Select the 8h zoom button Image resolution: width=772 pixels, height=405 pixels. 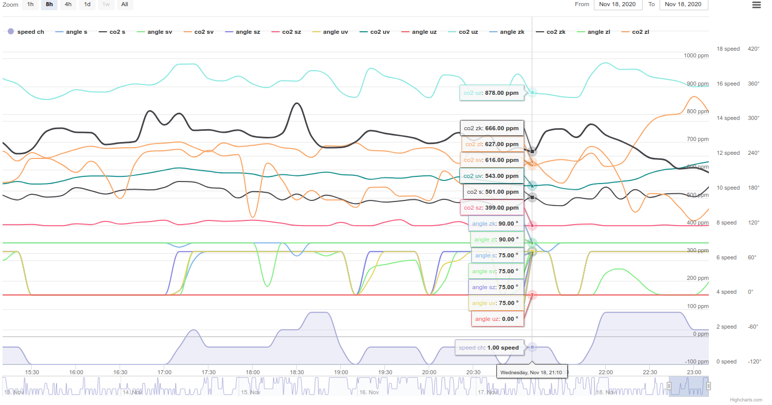coord(49,4)
